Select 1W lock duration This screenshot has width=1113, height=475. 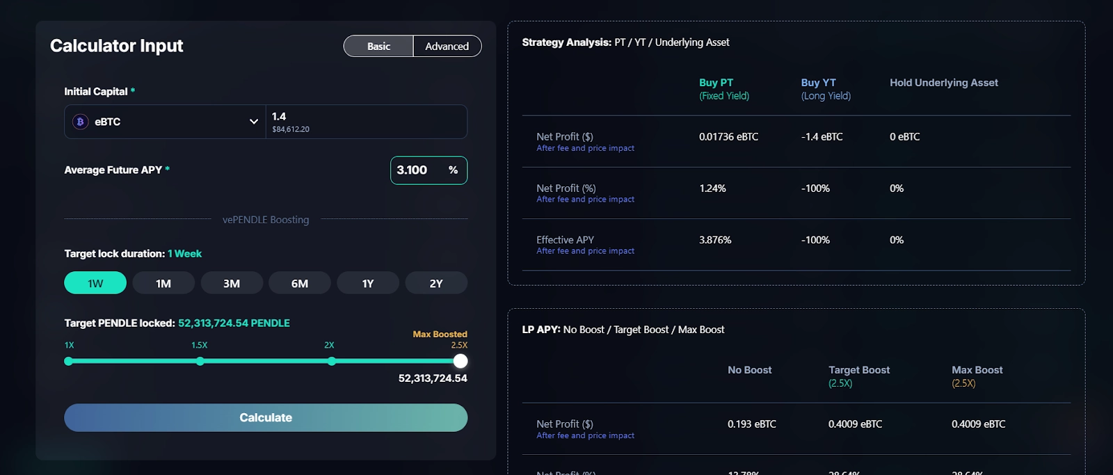click(95, 283)
